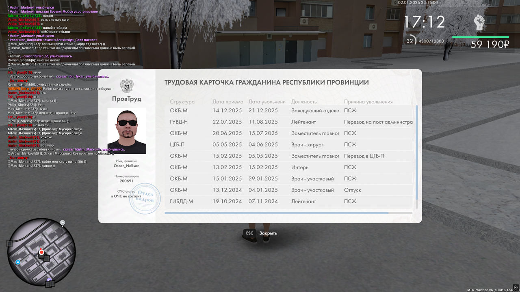Image resolution: width=520 pixels, height=292 pixels.
Task: Click the level 32 circle badge
Action: point(410,41)
